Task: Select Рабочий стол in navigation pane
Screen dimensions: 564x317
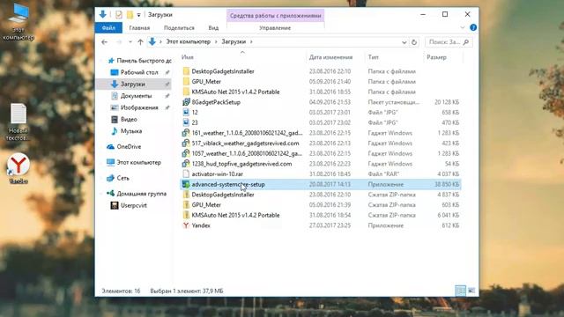Action: tap(135, 72)
